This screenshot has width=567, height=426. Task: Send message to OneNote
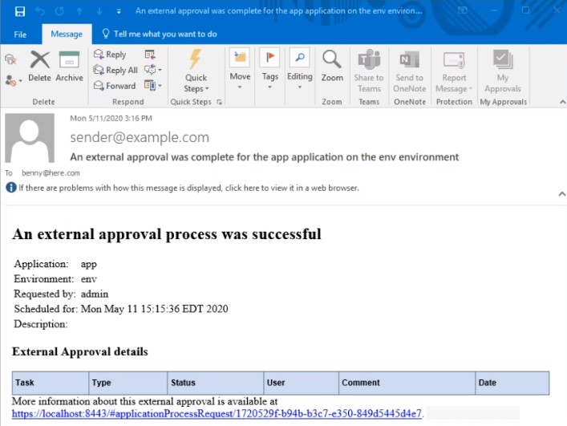pyautogui.click(x=409, y=71)
